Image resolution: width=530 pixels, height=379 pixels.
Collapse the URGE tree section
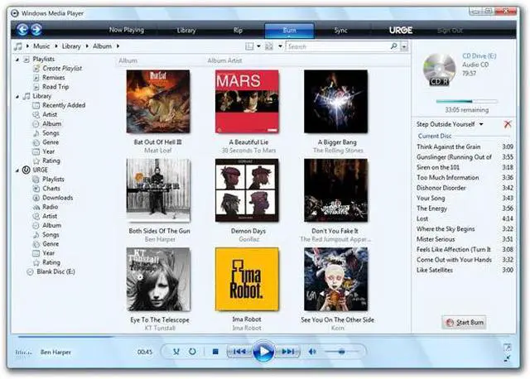click(x=17, y=170)
